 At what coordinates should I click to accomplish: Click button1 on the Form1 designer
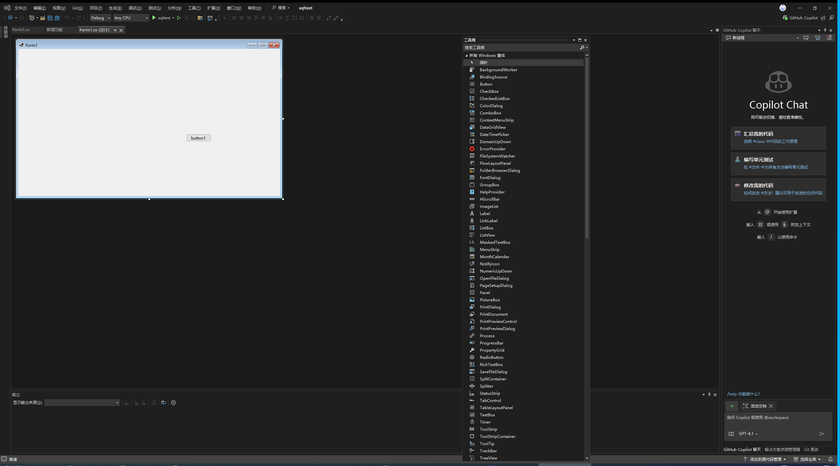(198, 138)
